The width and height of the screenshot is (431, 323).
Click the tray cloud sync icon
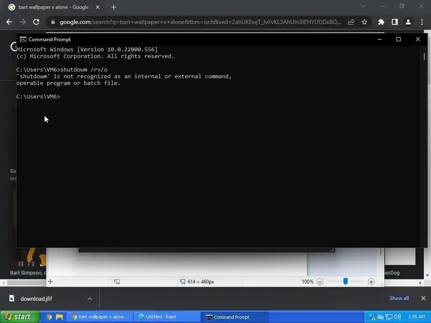380,317
